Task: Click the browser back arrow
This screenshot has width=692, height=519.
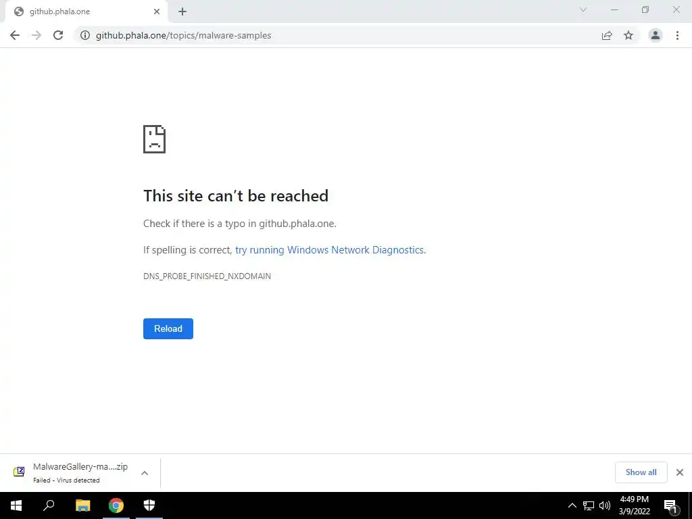Action: [x=15, y=35]
